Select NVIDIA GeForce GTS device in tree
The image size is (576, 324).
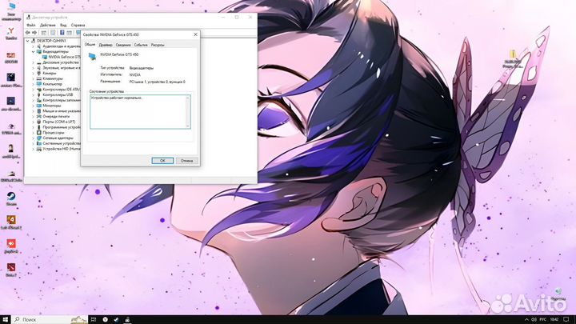coord(64,57)
